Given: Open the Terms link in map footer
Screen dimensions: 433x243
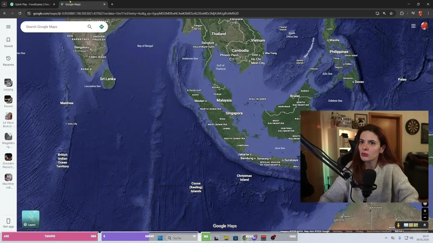Looking at the screenshot, I should coord(349,232).
